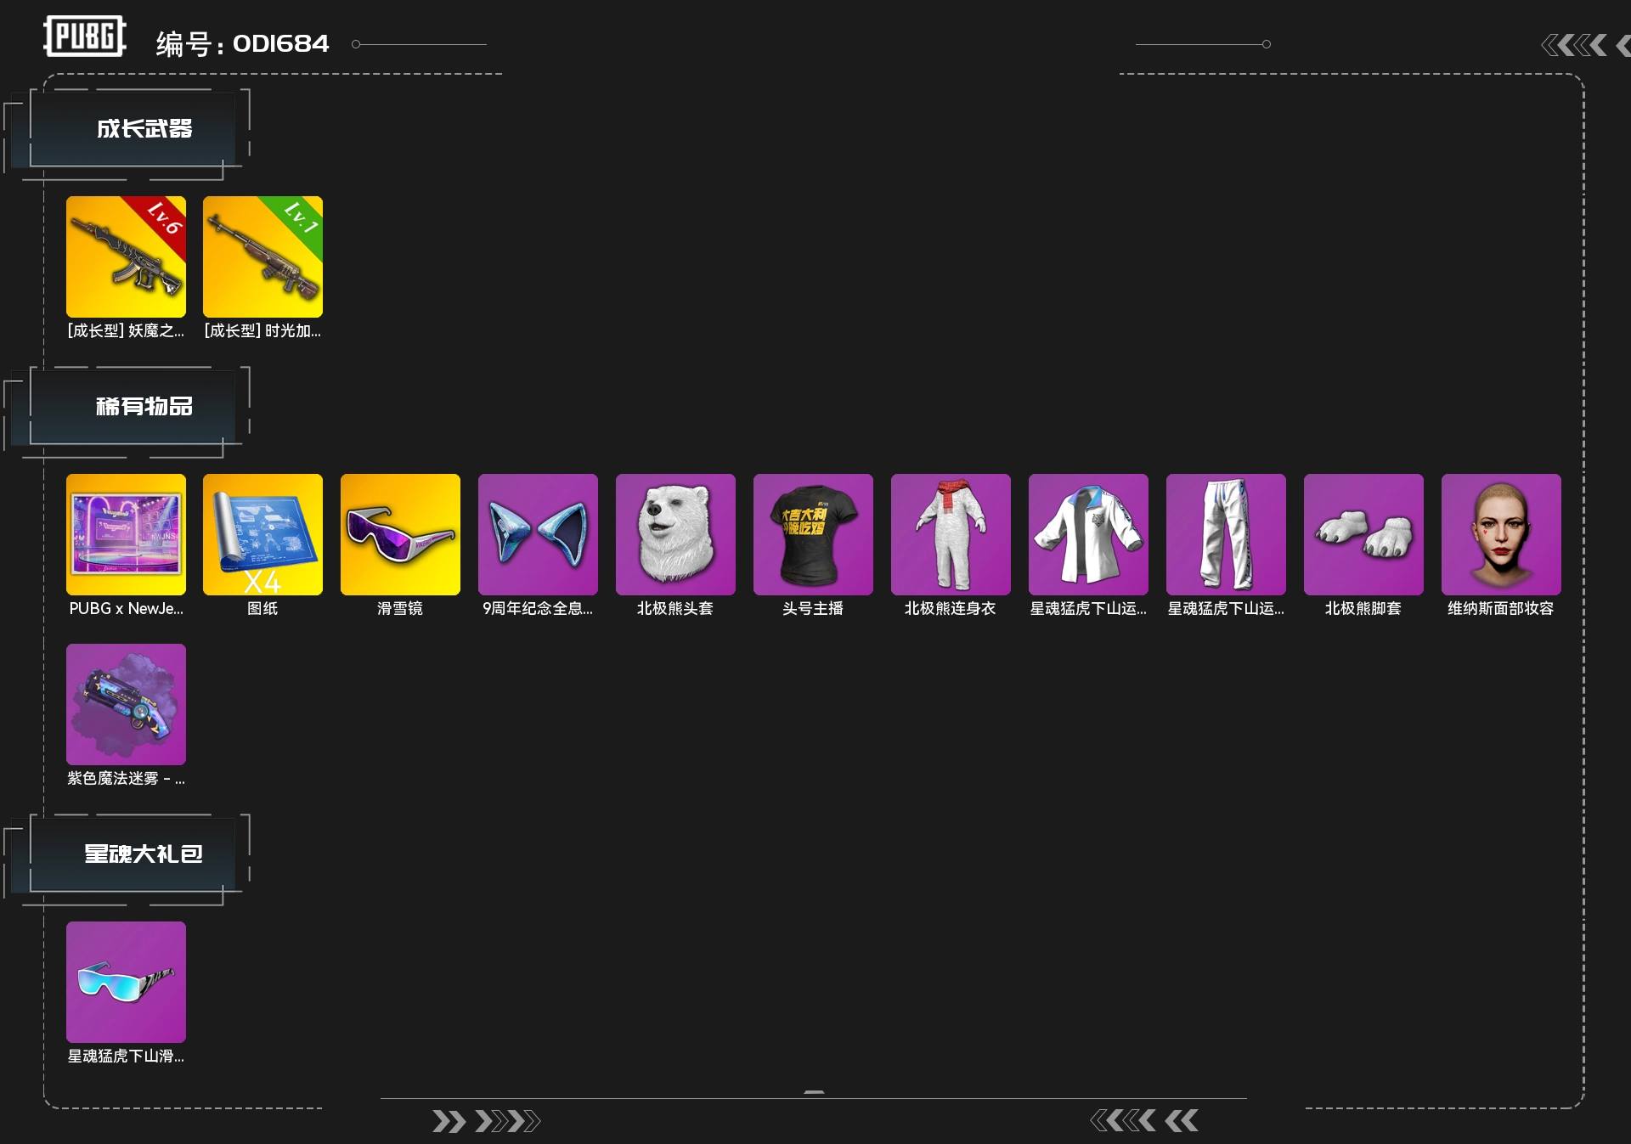Click the 图纸 caption text

pyautogui.click(x=262, y=608)
